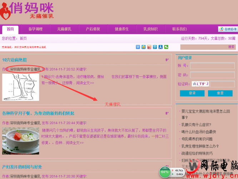This screenshot has height=179, width=238.
Task: Open the 首页 tab
Action: [10, 29]
